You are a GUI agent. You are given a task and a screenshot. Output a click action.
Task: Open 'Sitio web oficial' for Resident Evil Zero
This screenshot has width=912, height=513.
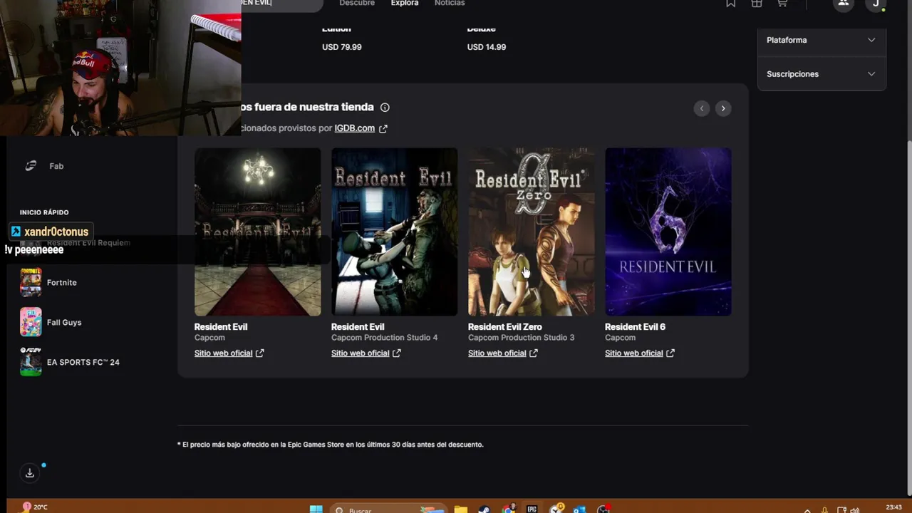click(502, 353)
